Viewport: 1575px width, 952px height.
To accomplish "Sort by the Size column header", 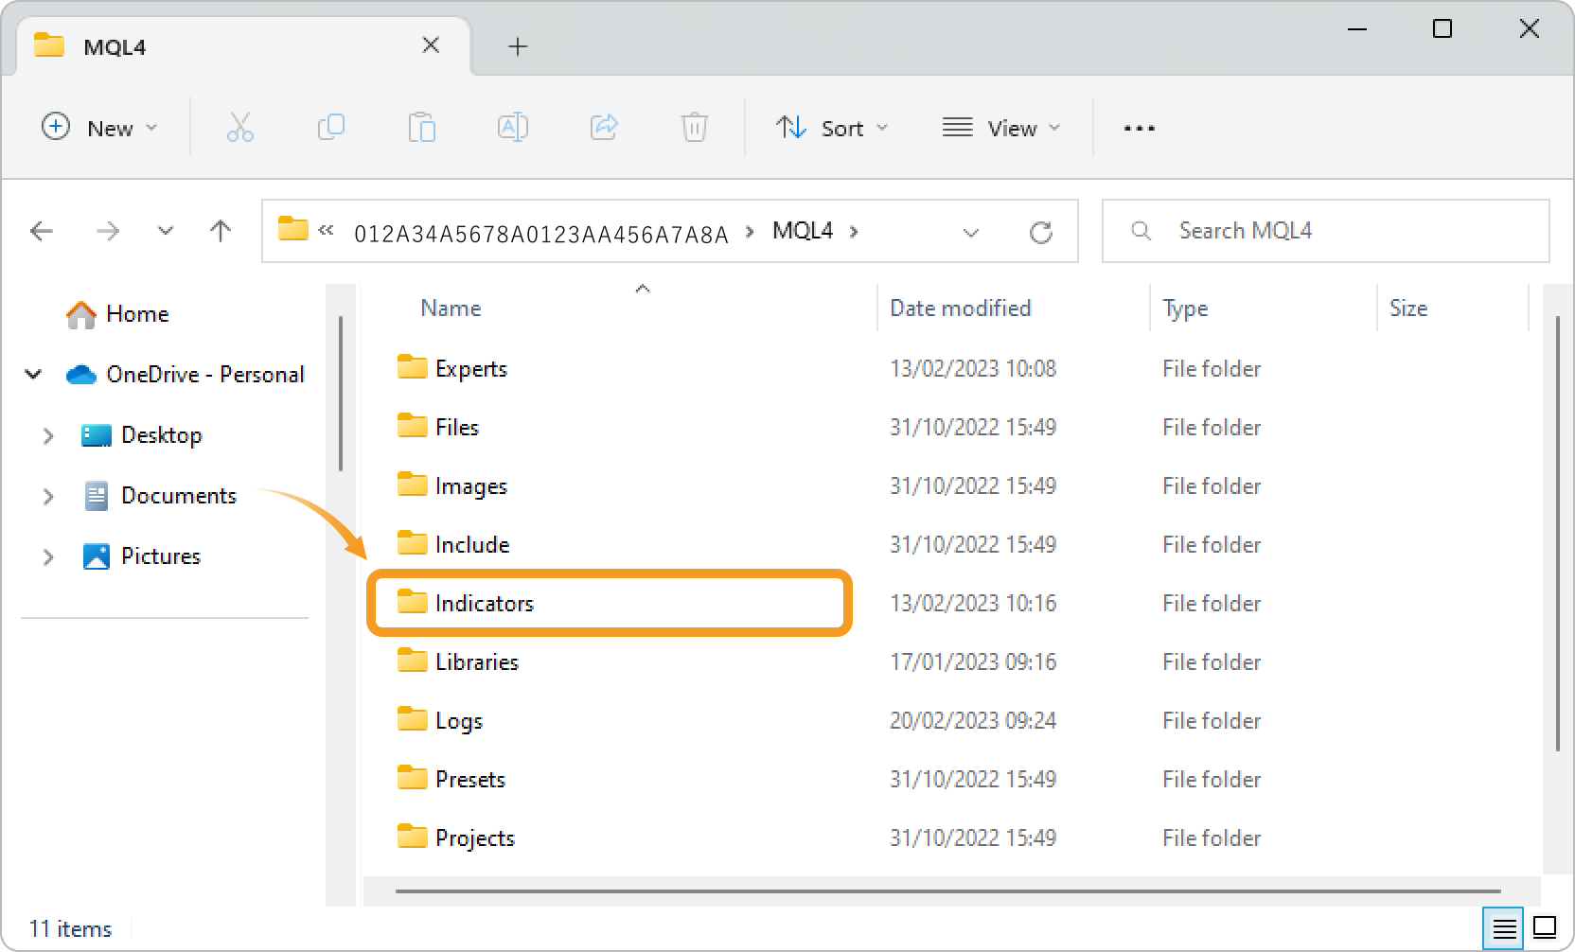I will 1407,309.
